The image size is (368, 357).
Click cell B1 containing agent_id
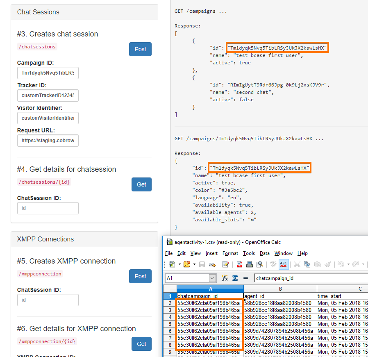click(x=280, y=296)
